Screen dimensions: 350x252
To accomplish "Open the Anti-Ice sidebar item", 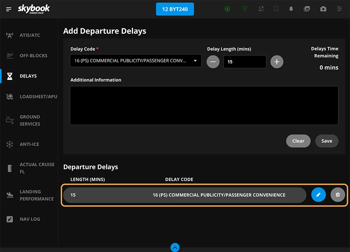I will (x=29, y=144).
